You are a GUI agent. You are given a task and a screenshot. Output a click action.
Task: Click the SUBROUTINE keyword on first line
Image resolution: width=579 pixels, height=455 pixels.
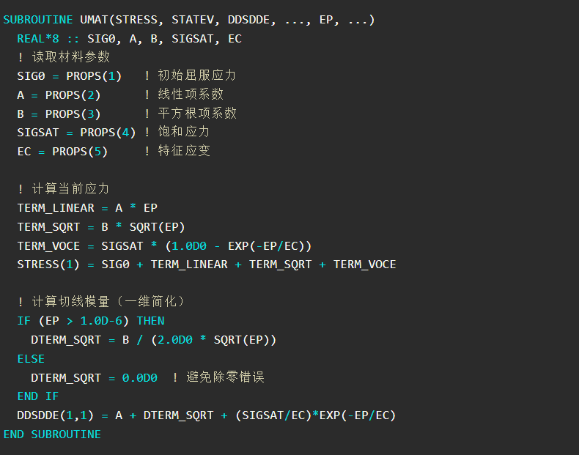(x=38, y=20)
